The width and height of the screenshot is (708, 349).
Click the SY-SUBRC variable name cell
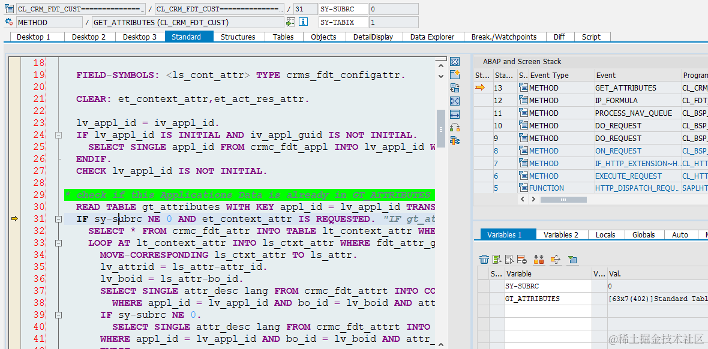point(547,286)
